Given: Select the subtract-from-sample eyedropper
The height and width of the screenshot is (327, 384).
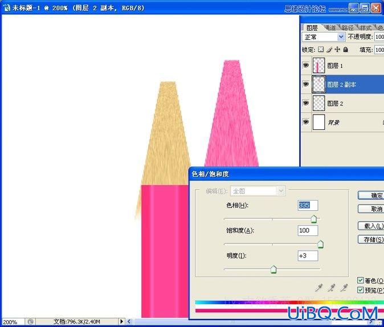Looking at the screenshot, I should (x=344, y=288).
